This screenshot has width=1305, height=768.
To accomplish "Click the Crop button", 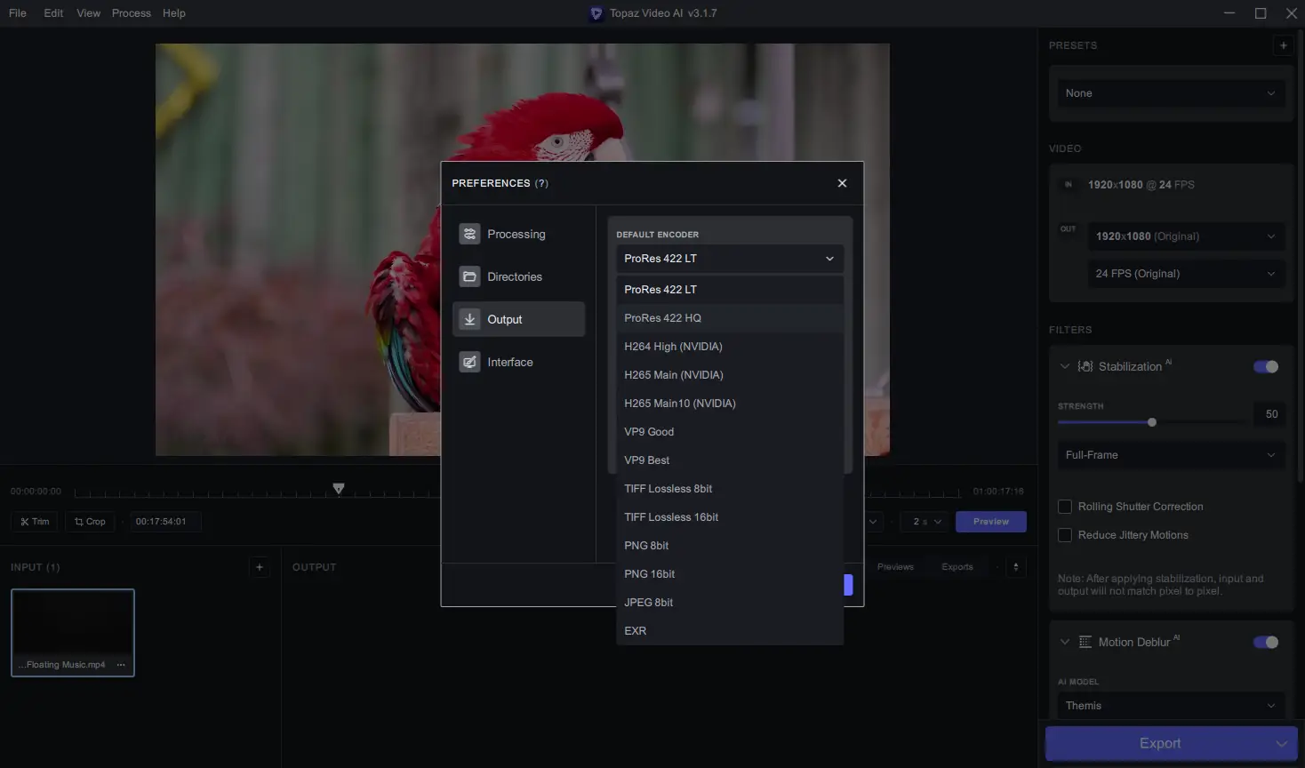I will click(90, 522).
